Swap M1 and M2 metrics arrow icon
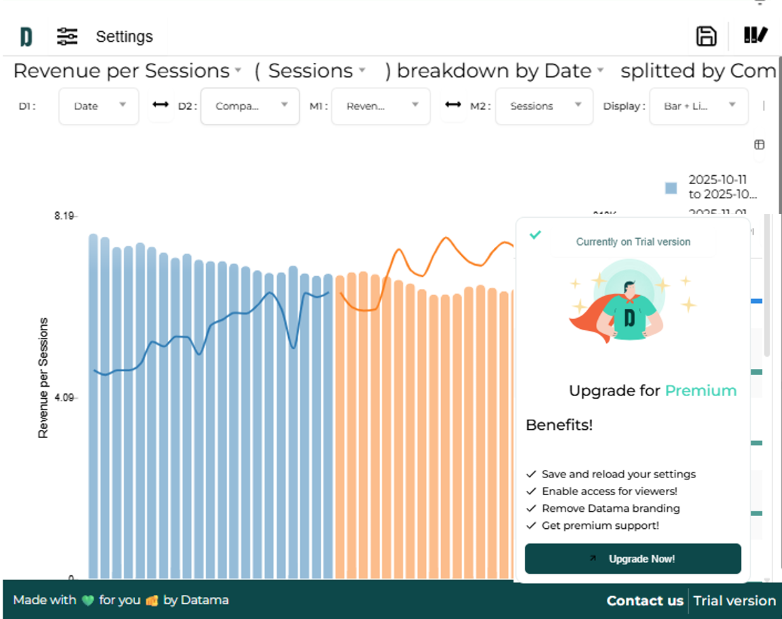The image size is (782, 619). [452, 105]
